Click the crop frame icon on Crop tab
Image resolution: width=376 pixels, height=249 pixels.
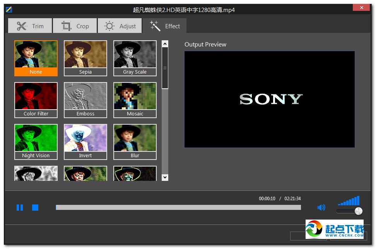(66, 26)
